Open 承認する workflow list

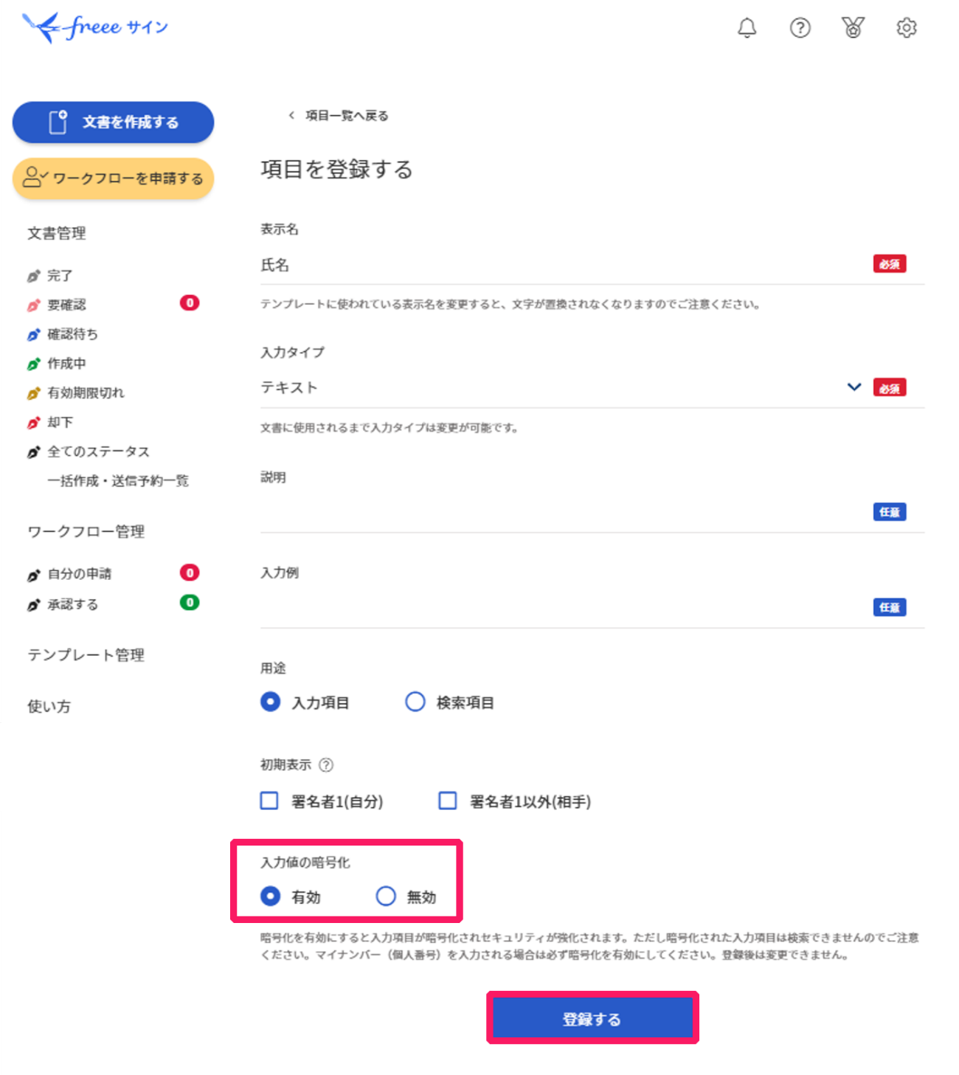[x=73, y=605]
